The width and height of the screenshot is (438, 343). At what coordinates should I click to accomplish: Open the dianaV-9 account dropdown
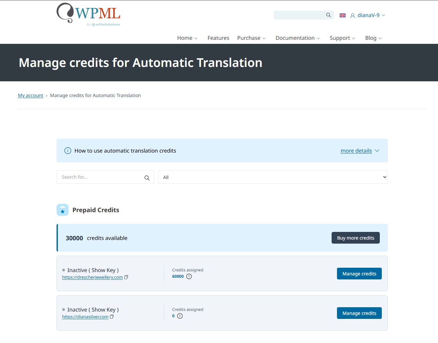pyautogui.click(x=368, y=15)
